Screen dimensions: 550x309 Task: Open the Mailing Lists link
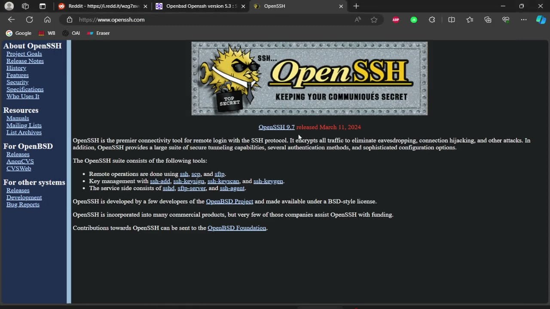24,125
